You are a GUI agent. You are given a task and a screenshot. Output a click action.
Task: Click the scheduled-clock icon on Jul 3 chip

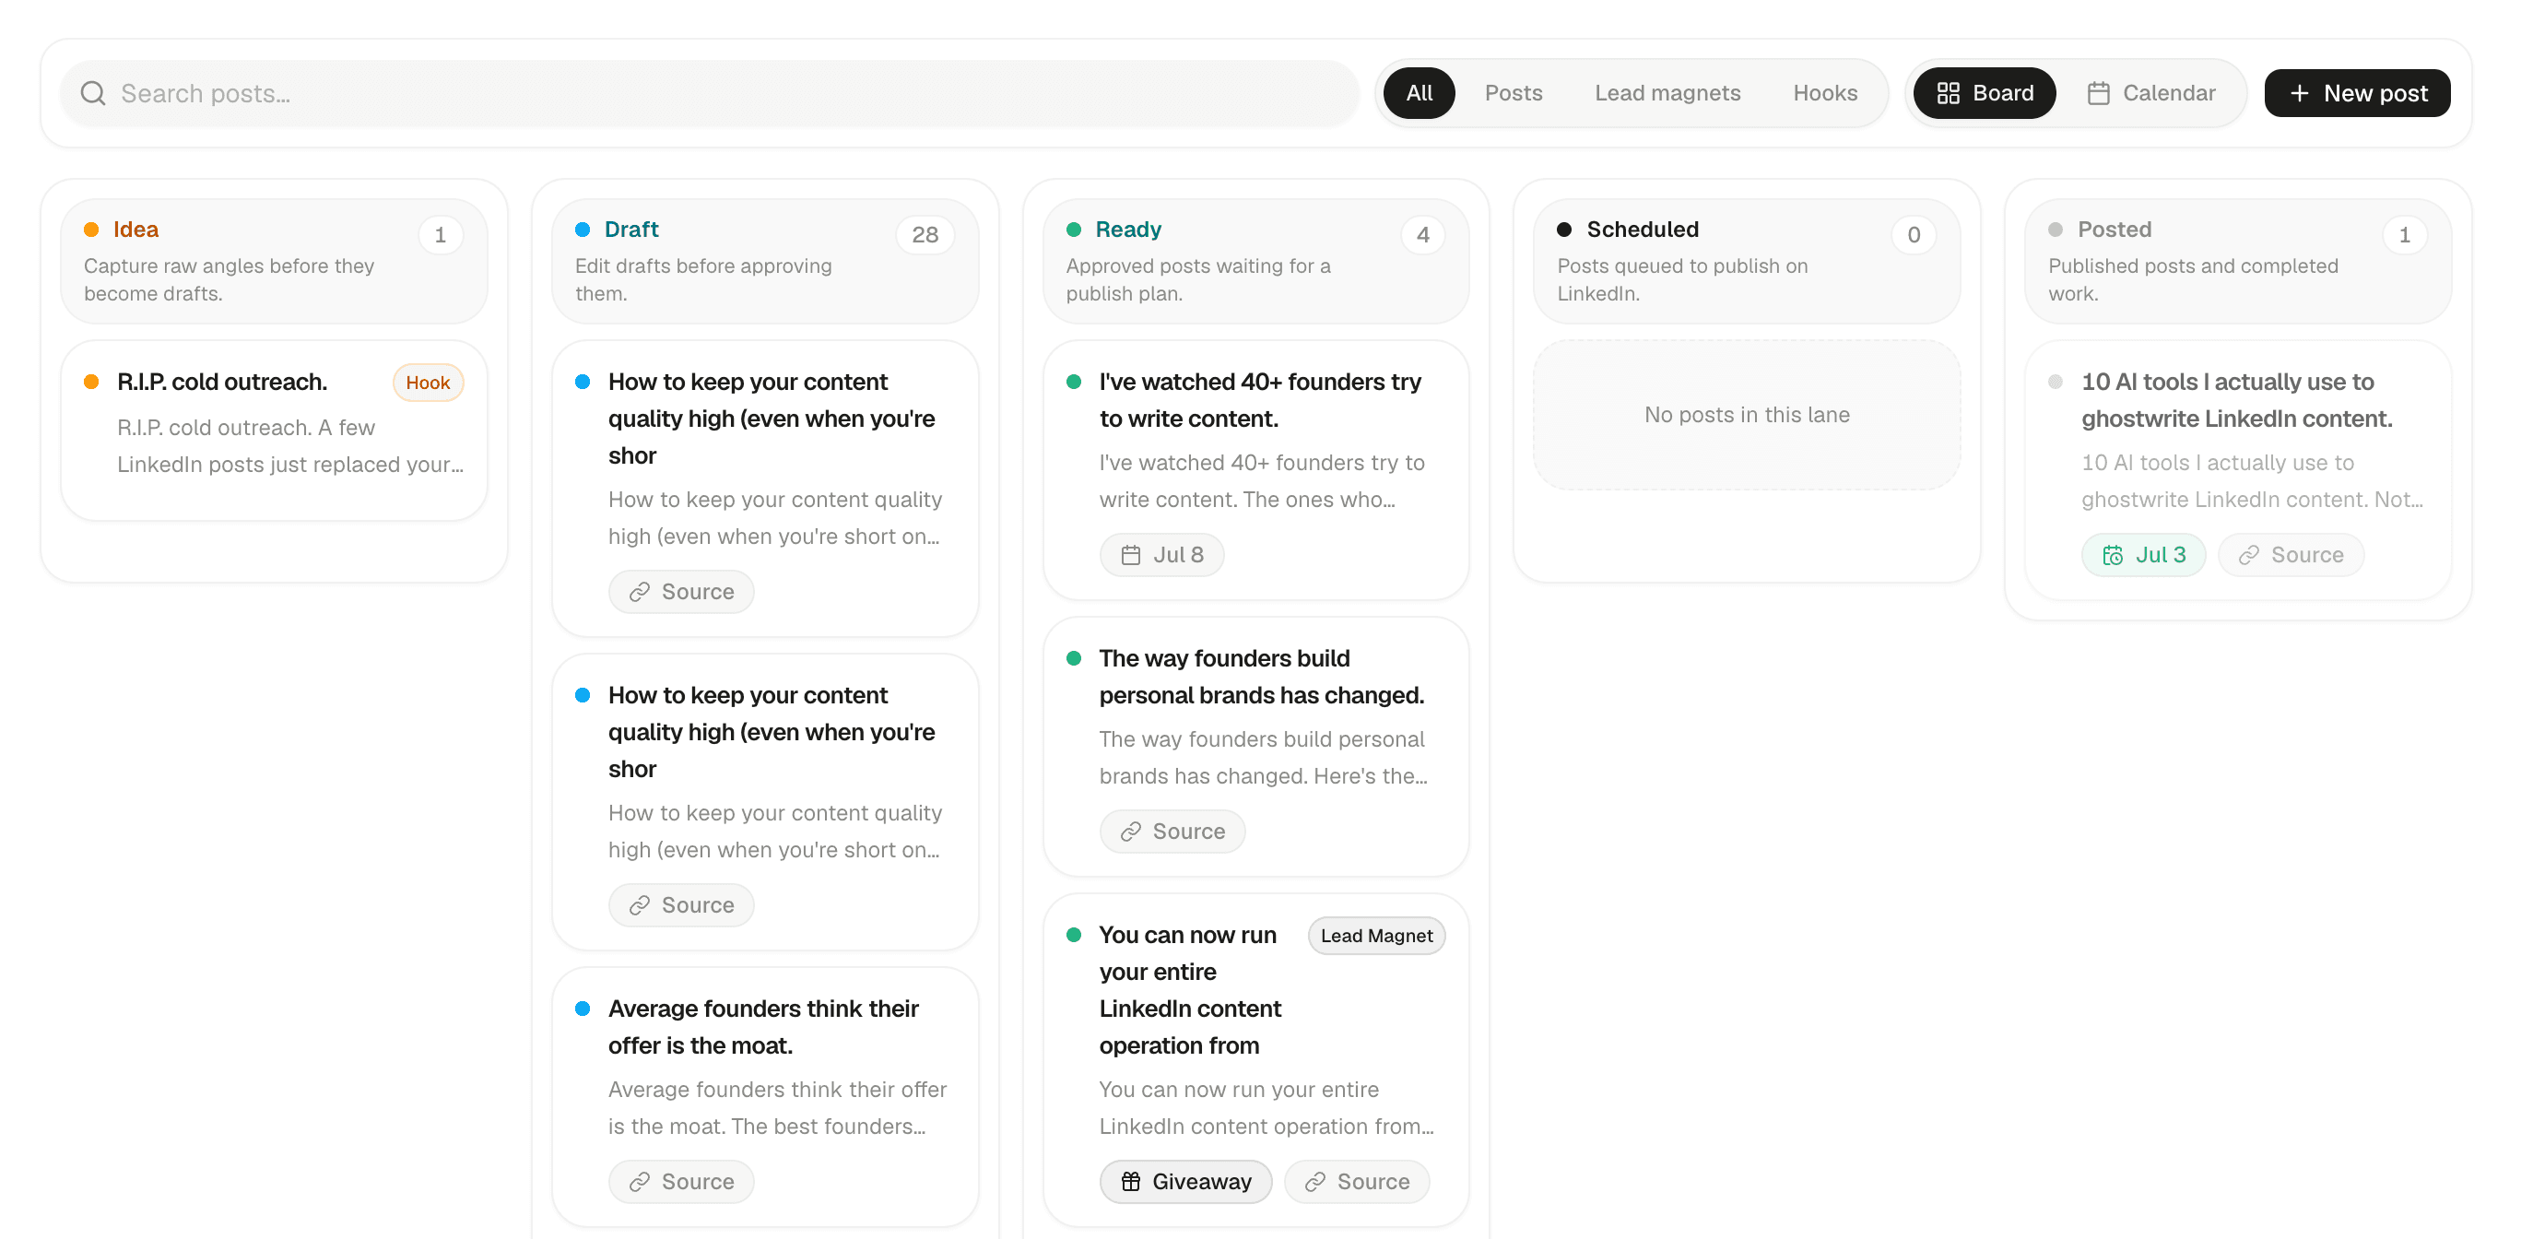coord(2113,556)
